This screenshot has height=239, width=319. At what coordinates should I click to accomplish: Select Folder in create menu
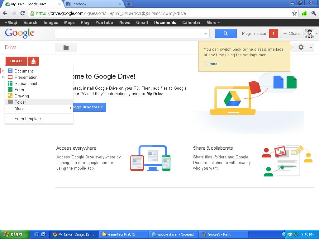tap(39, 102)
